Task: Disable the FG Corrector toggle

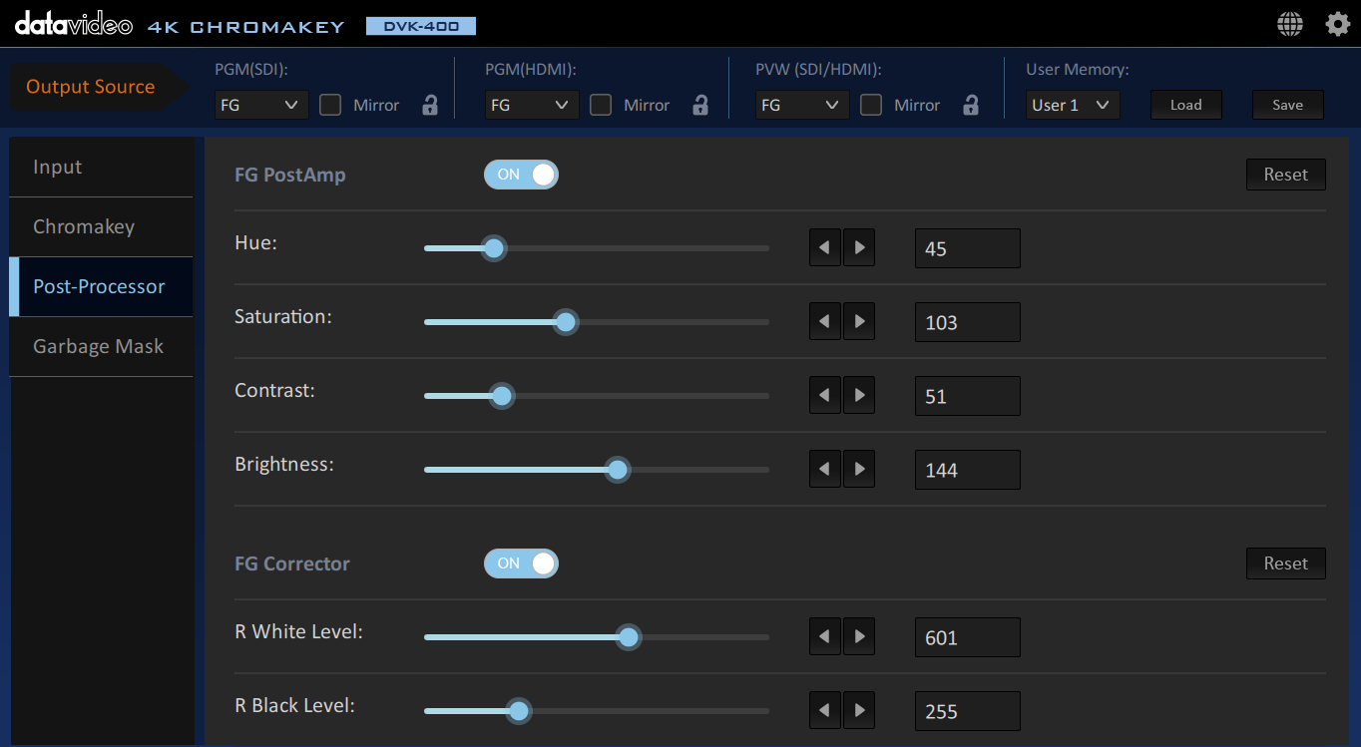Action: (521, 563)
